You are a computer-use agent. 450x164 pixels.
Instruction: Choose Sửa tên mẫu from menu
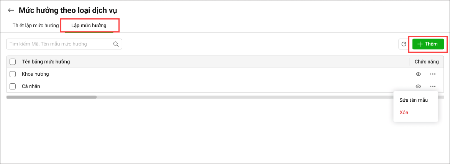pyautogui.click(x=413, y=100)
